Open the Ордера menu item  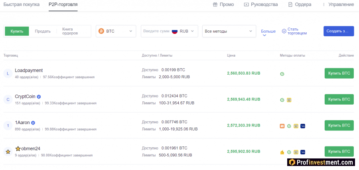[300, 4]
